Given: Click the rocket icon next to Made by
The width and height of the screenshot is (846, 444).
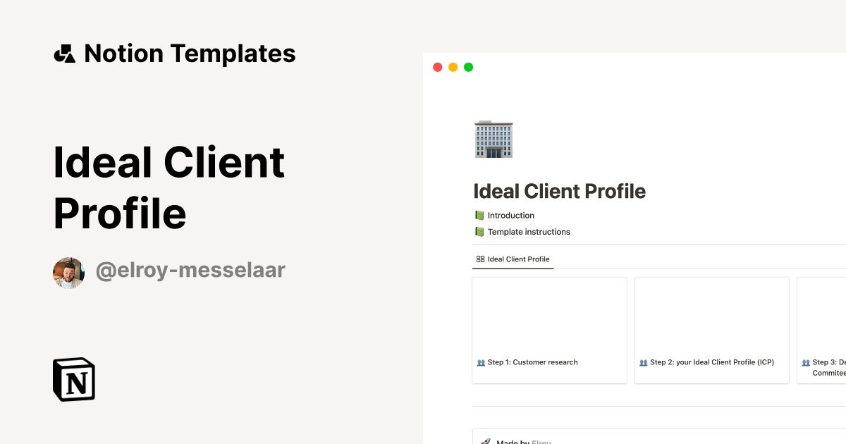Looking at the screenshot, I should [x=485, y=441].
